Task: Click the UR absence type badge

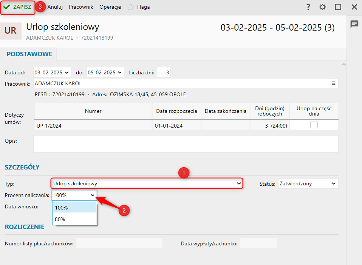Action: (10, 31)
